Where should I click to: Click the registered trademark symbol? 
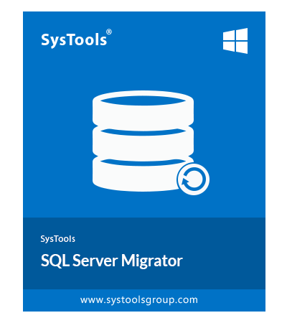pyautogui.click(x=109, y=32)
